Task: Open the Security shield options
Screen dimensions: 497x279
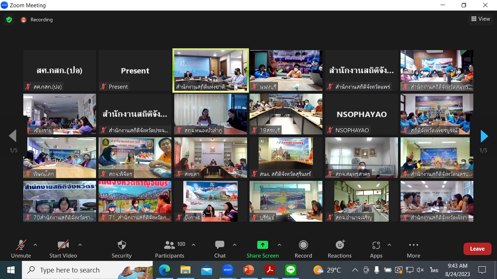Action: [x=122, y=249]
